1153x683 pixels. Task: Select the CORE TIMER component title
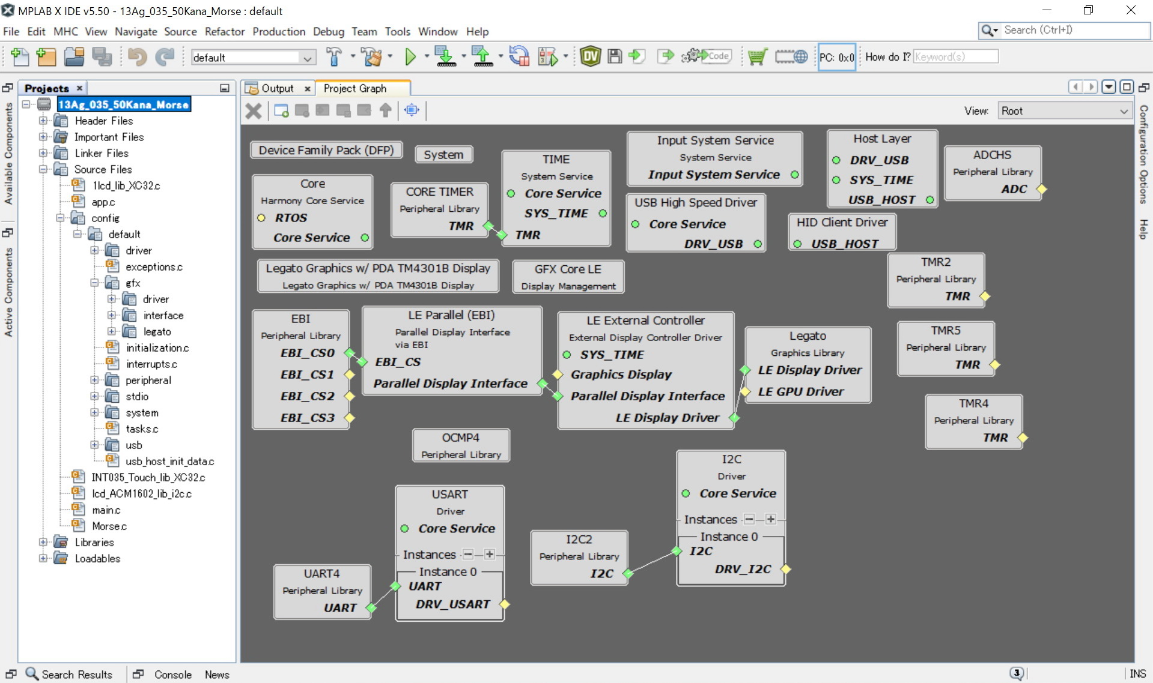pos(439,191)
